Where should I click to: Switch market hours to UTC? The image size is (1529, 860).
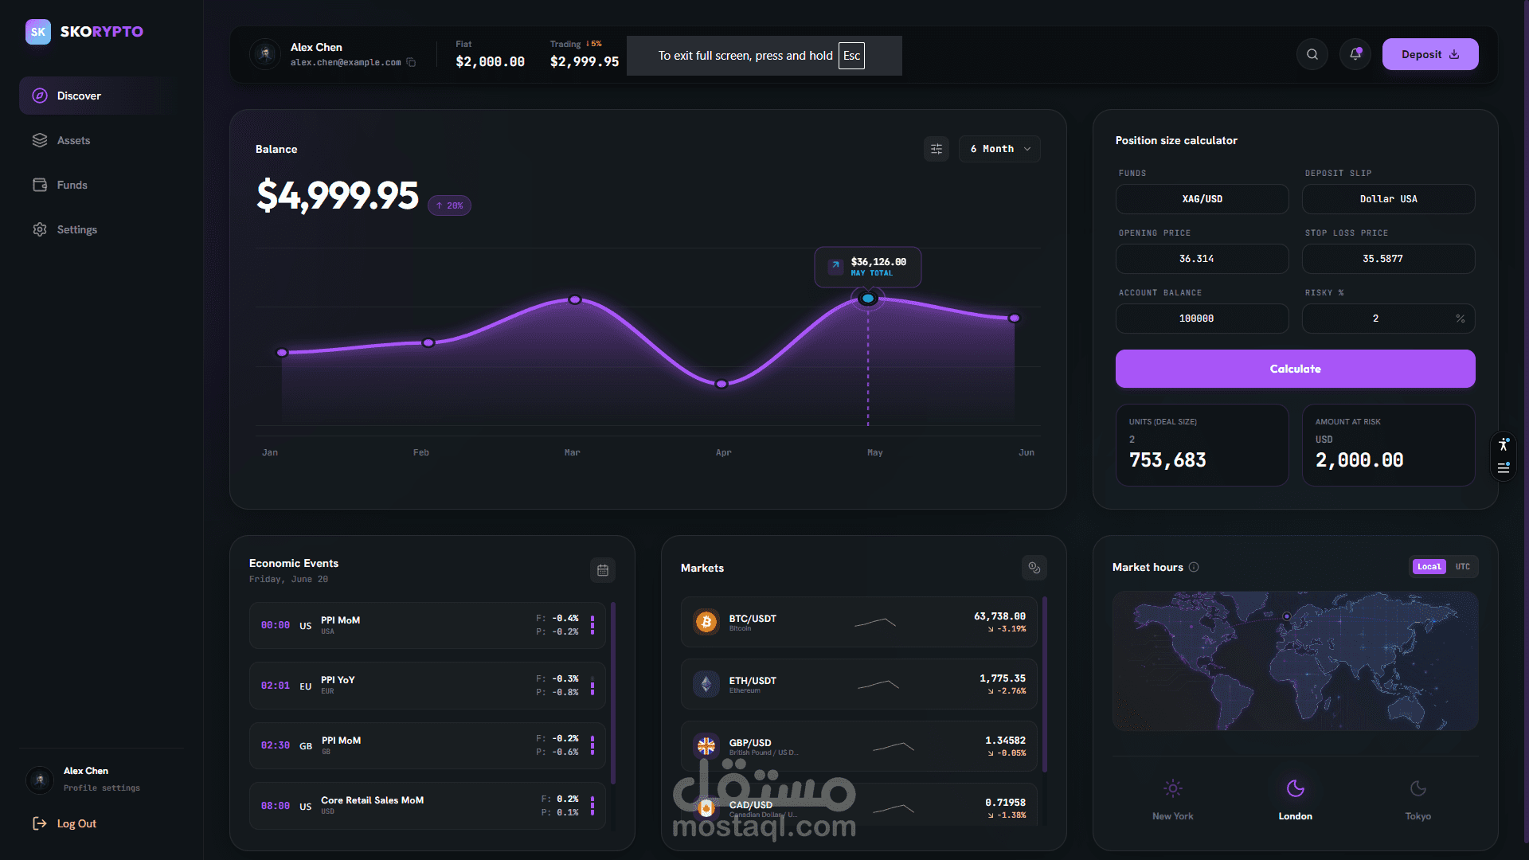tap(1463, 567)
